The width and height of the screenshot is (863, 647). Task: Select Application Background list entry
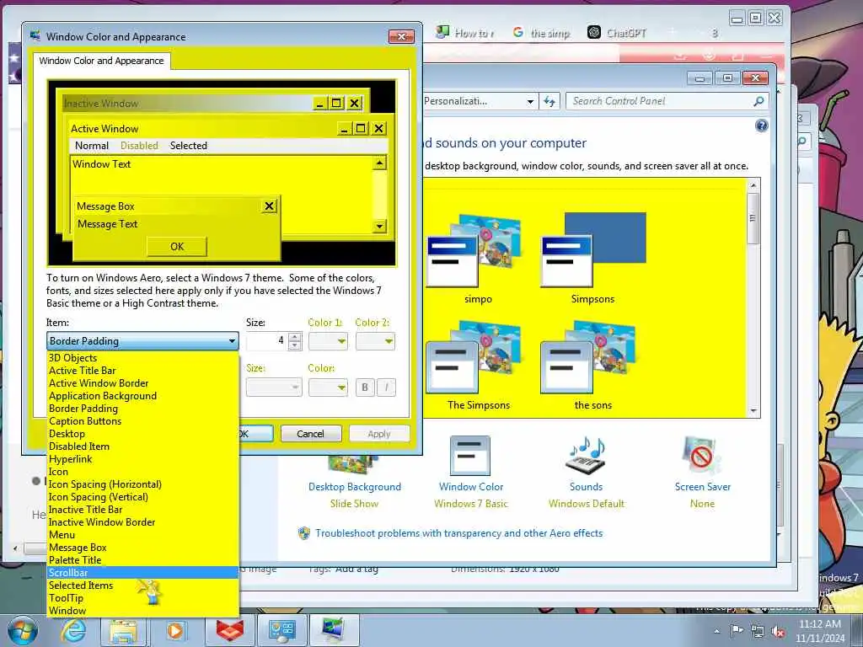pyautogui.click(x=142, y=396)
